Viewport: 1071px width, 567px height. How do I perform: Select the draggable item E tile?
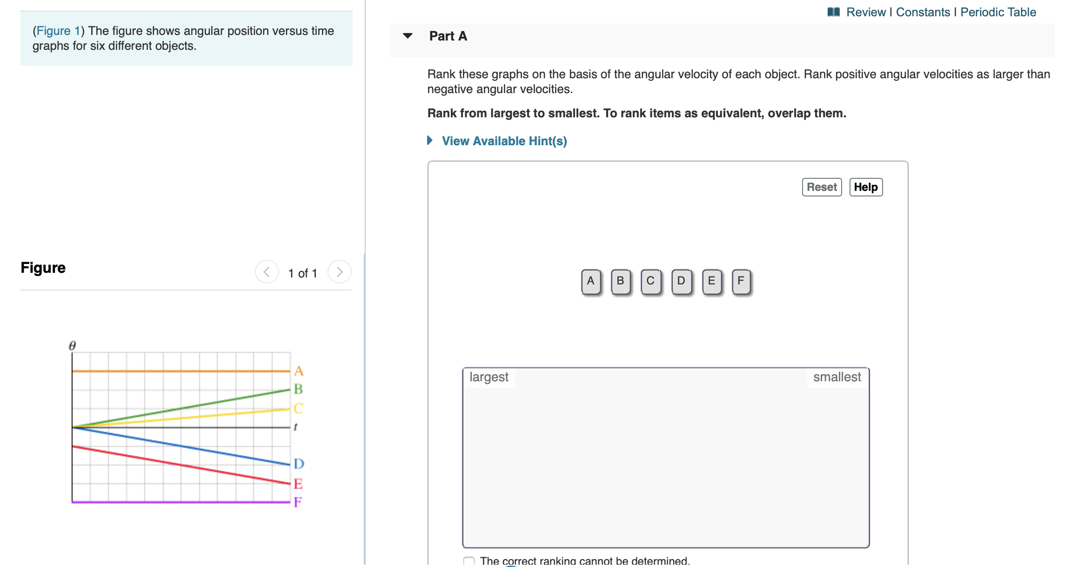tap(711, 280)
